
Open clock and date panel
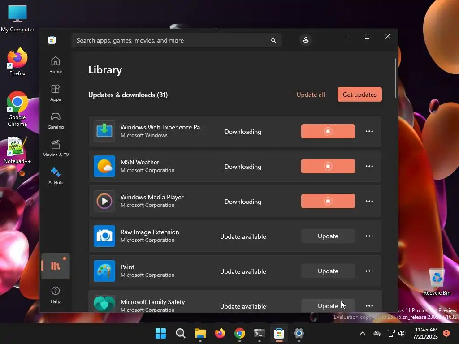coord(426,333)
